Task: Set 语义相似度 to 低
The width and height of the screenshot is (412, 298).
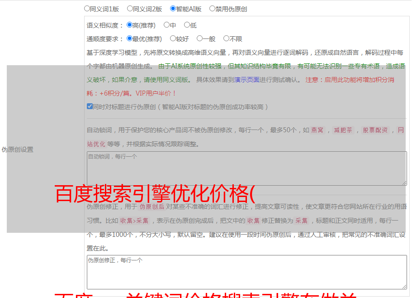Action: coord(187,25)
